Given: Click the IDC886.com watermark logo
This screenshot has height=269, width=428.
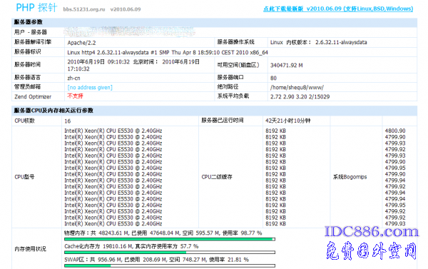Looking at the screenshot, I should [372, 232].
